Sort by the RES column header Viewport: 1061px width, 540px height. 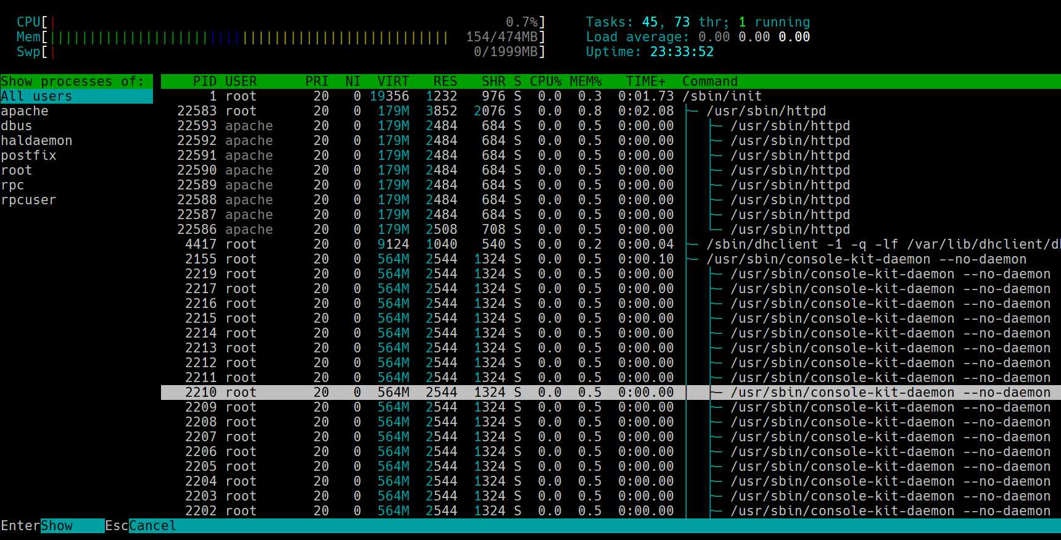tap(445, 81)
